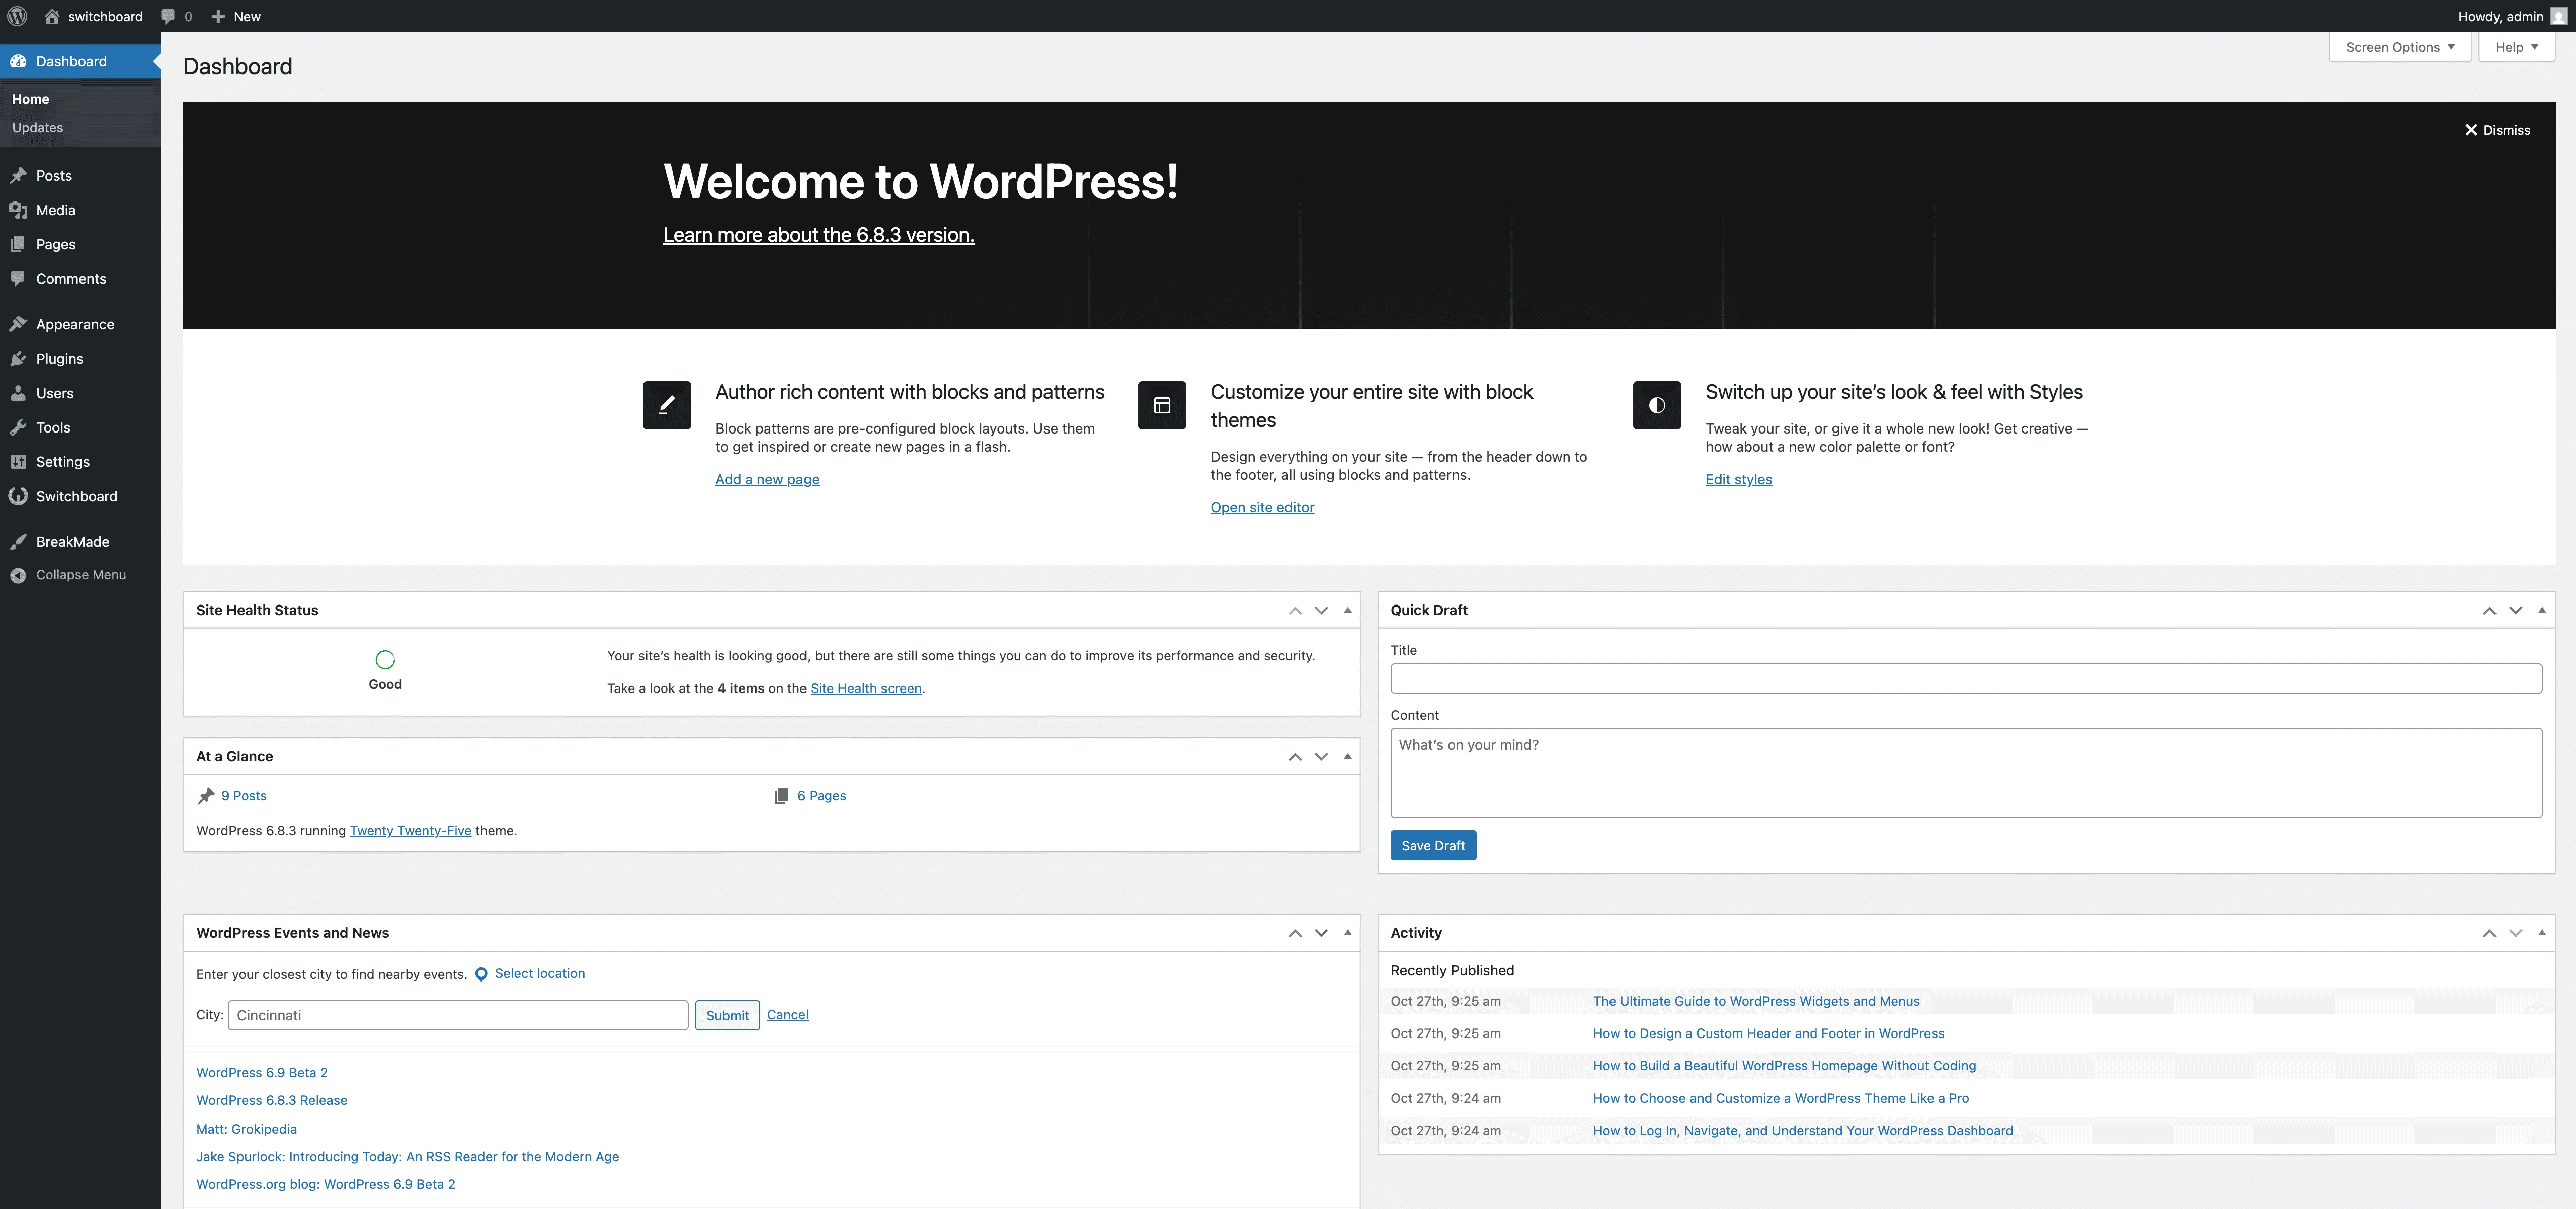Viewport: 2576px width, 1209px height.
Task: Collapse the At a Glance panel
Action: (1346, 756)
